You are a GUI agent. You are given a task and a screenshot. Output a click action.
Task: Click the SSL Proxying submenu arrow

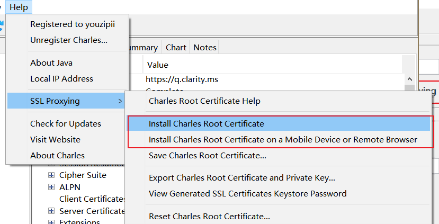(x=120, y=101)
